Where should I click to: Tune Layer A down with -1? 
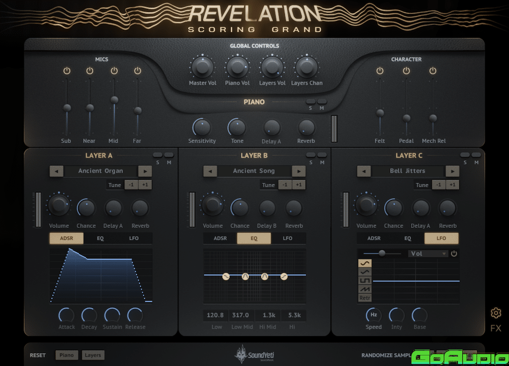(x=131, y=185)
